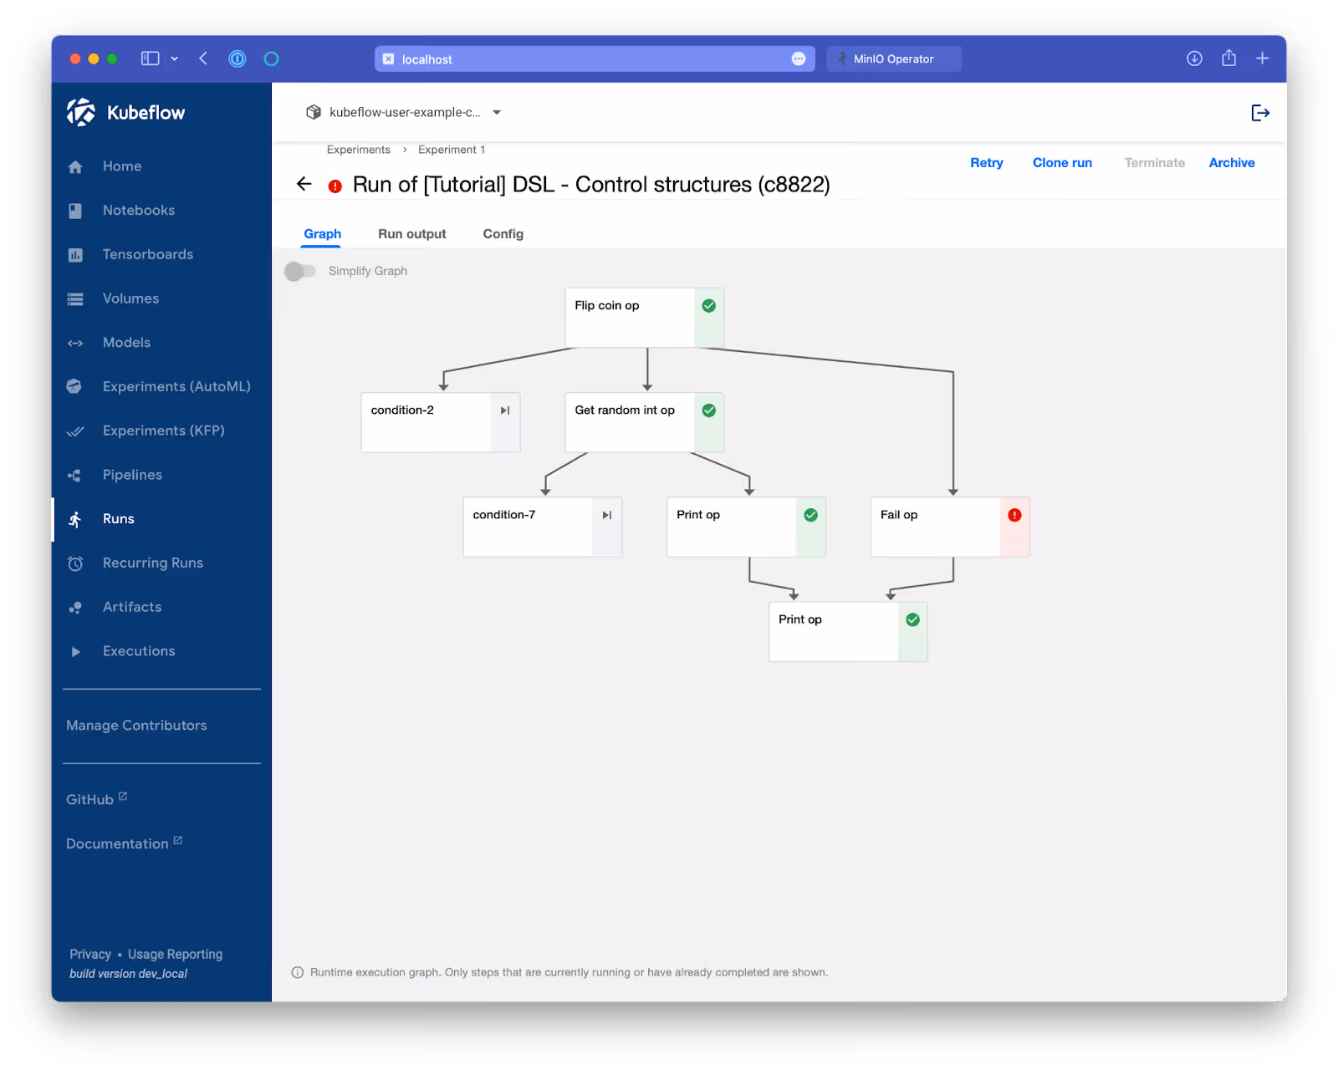Click the back arrow beside run title

pyautogui.click(x=304, y=184)
